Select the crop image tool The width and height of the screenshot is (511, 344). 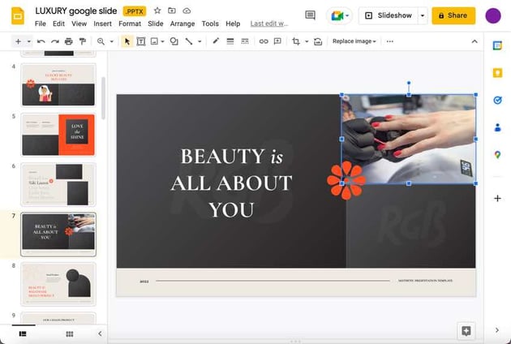(x=297, y=41)
